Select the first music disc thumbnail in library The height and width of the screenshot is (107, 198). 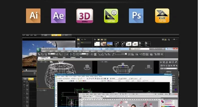click(116, 44)
